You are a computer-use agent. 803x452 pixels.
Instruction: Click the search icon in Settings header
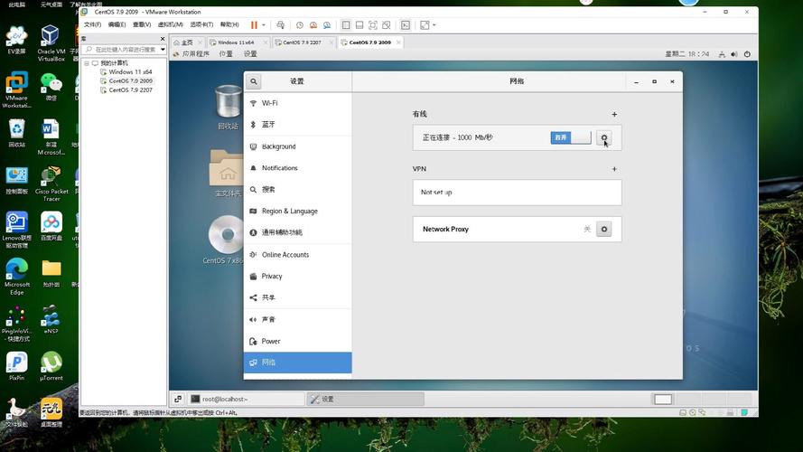(x=254, y=81)
